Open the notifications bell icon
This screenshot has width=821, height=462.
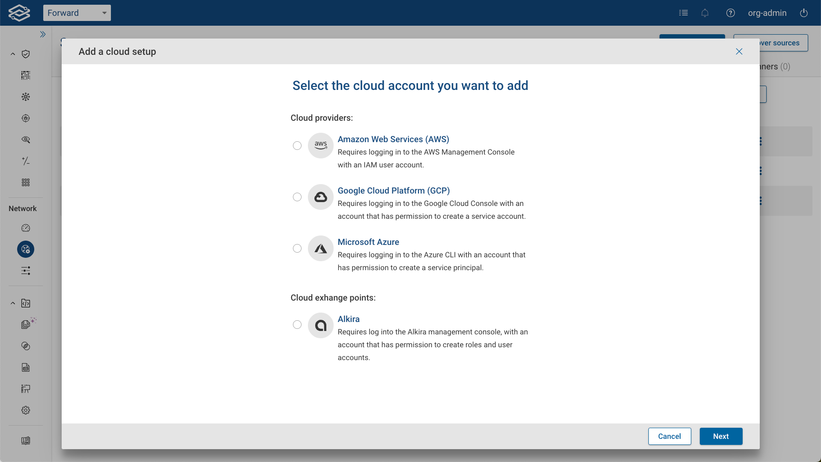click(x=705, y=13)
